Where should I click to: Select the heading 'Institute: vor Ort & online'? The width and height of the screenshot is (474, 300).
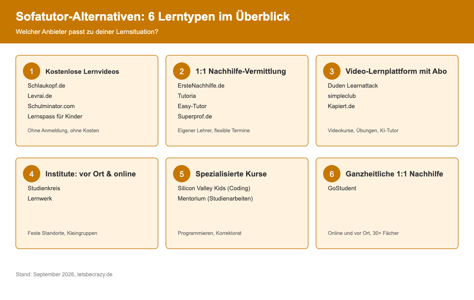click(x=90, y=174)
